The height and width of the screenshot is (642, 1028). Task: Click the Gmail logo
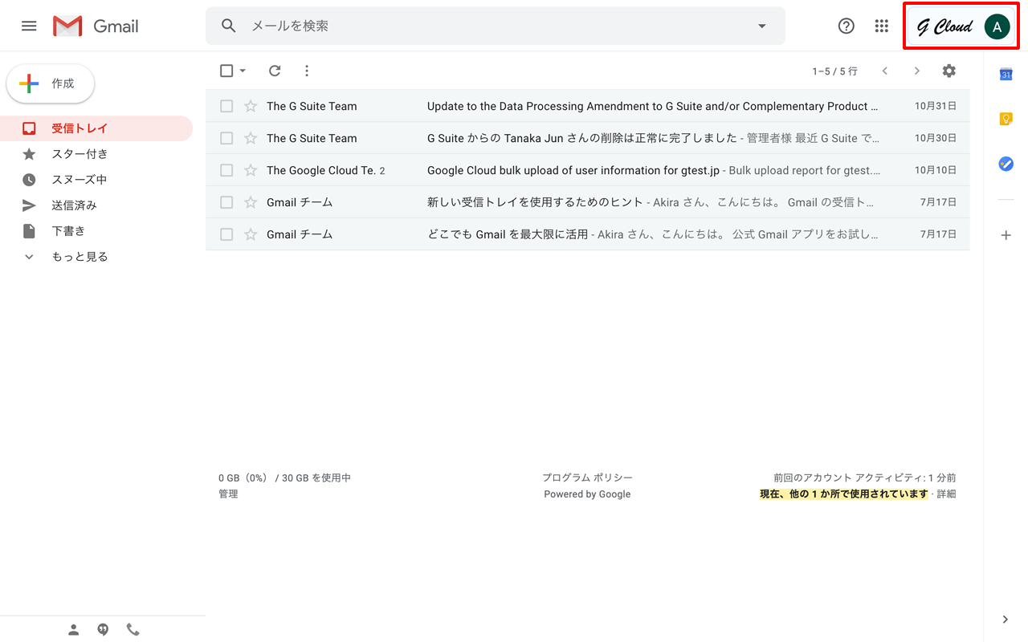96,26
